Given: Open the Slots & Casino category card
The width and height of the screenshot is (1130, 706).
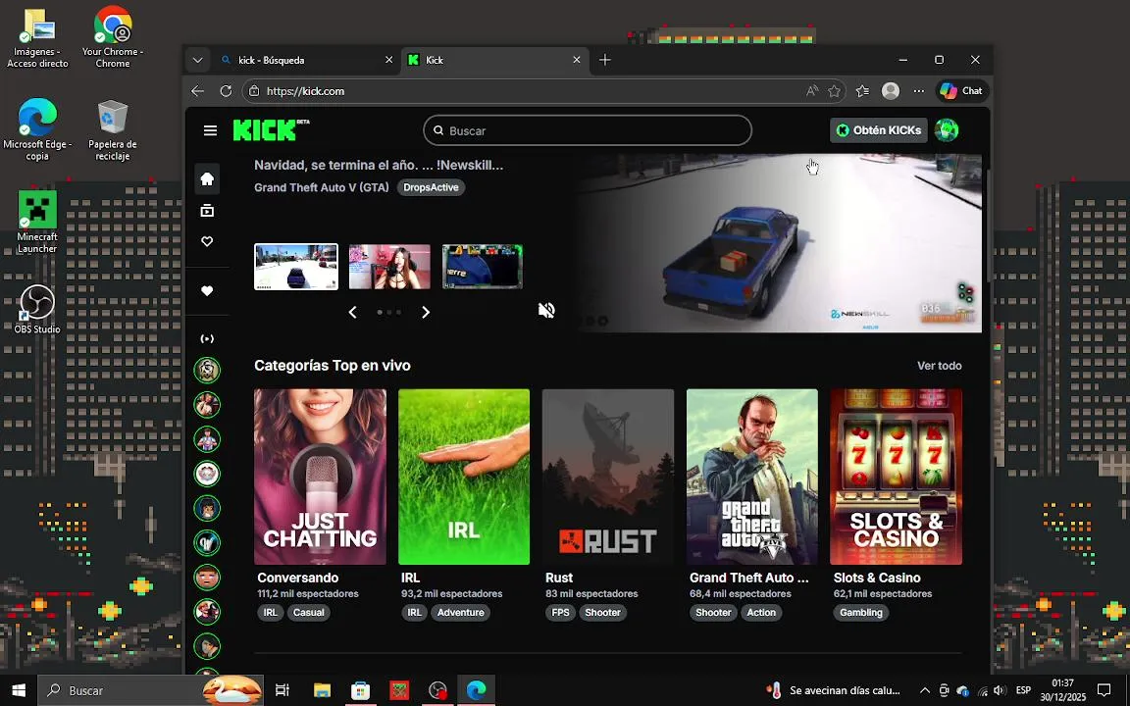Looking at the screenshot, I should (x=896, y=477).
